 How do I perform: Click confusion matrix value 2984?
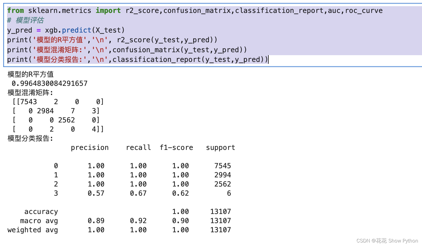click(x=45, y=111)
